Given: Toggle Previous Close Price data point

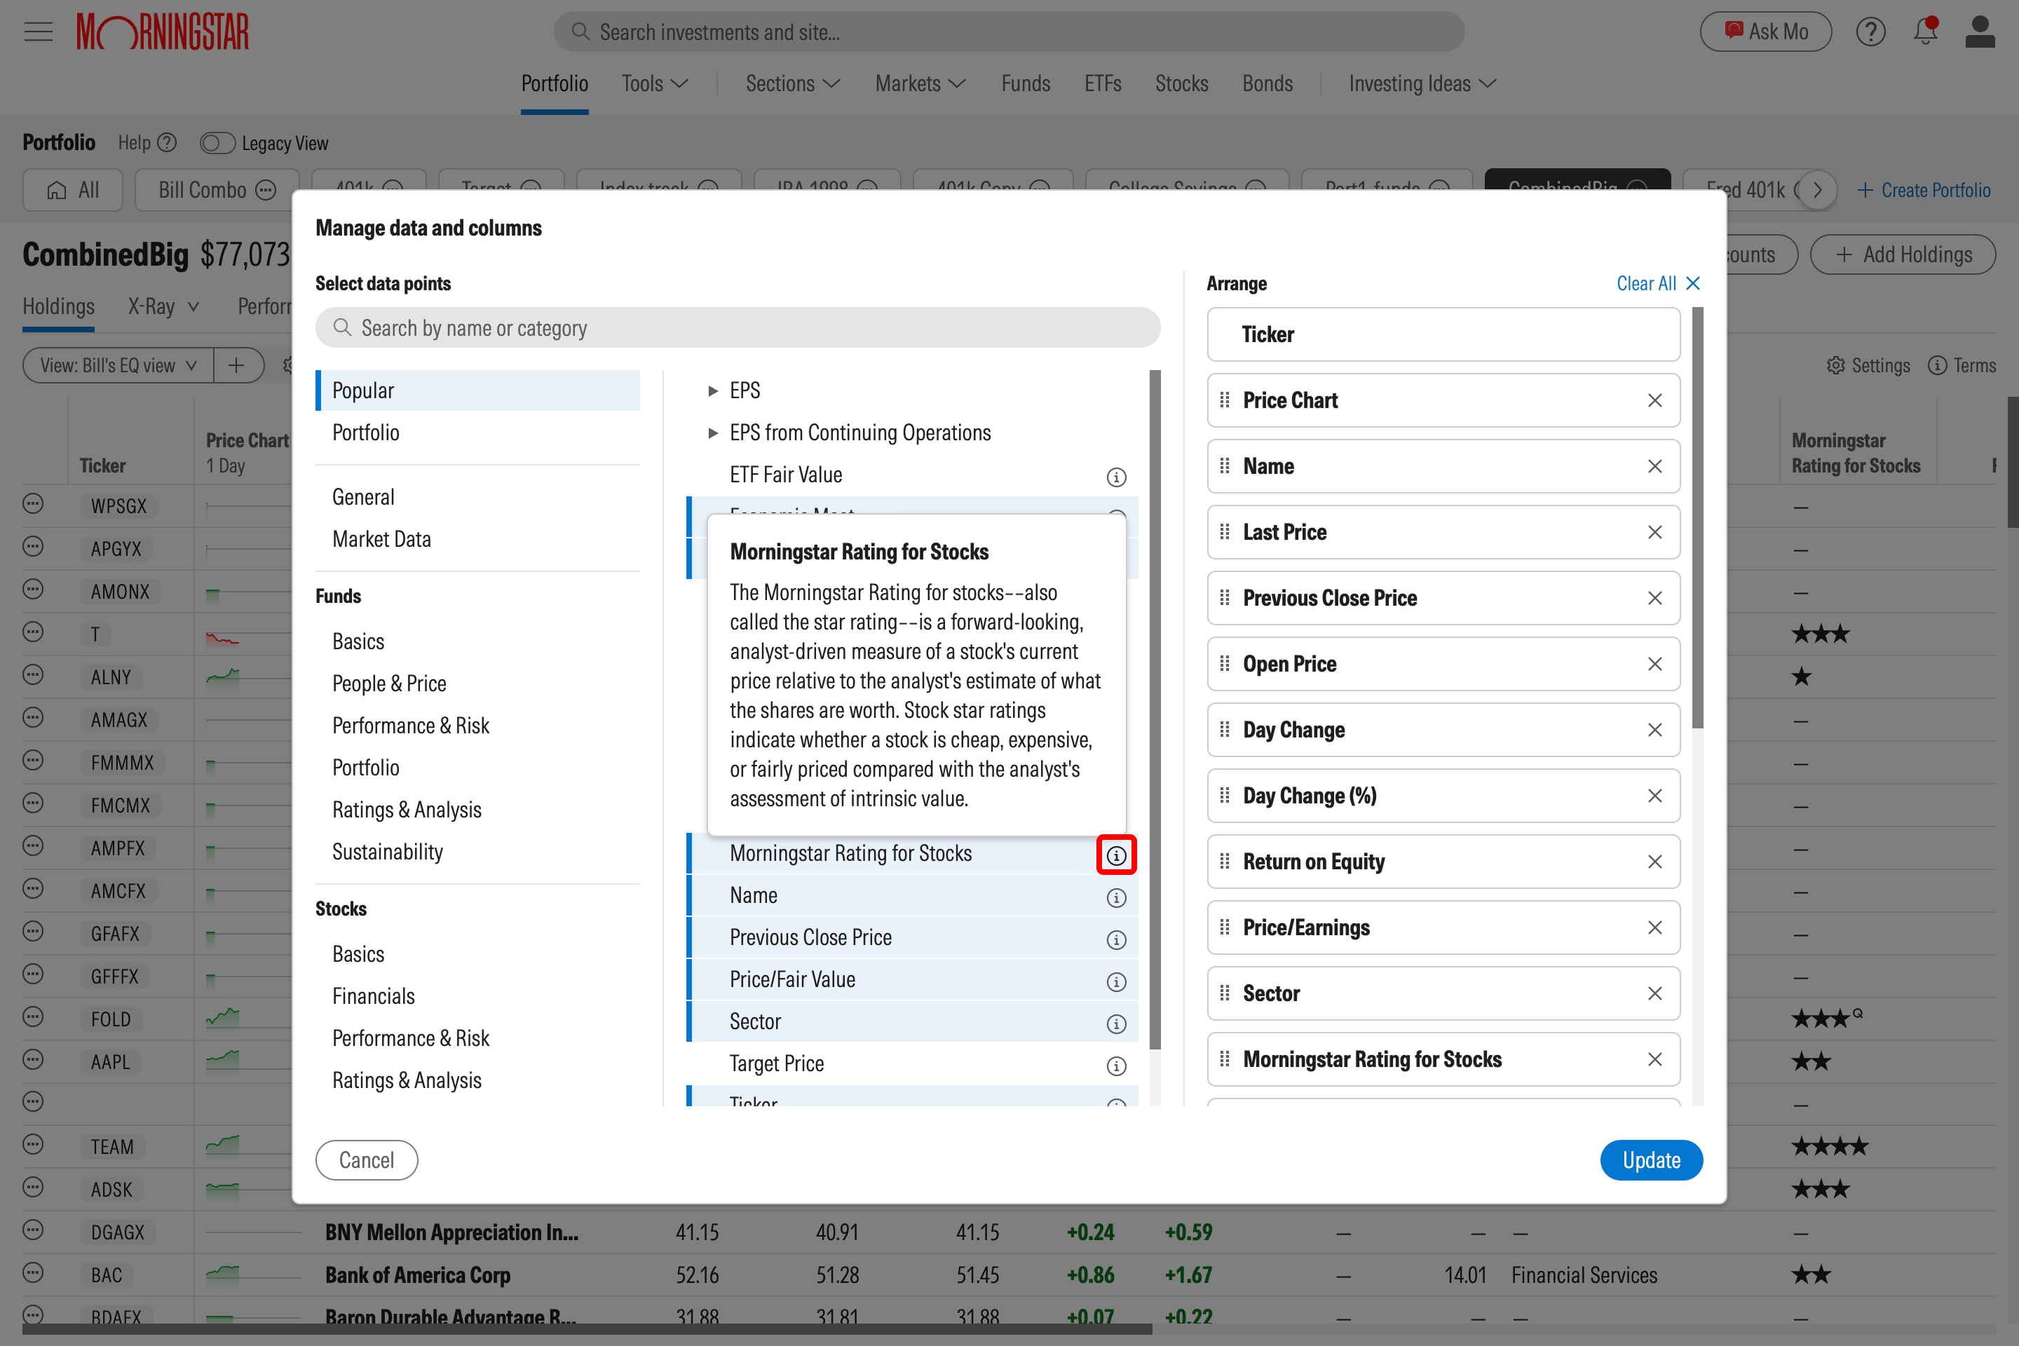Looking at the screenshot, I should pyautogui.click(x=911, y=937).
